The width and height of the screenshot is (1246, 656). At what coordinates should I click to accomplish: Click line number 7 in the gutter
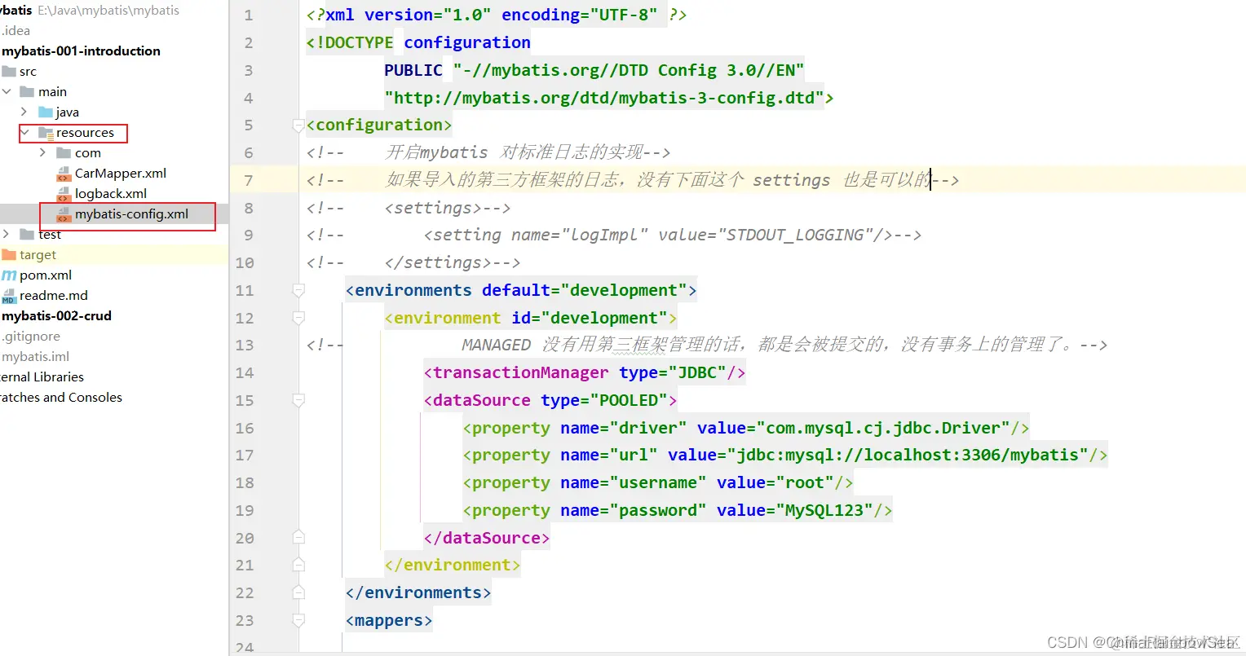pos(248,180)
